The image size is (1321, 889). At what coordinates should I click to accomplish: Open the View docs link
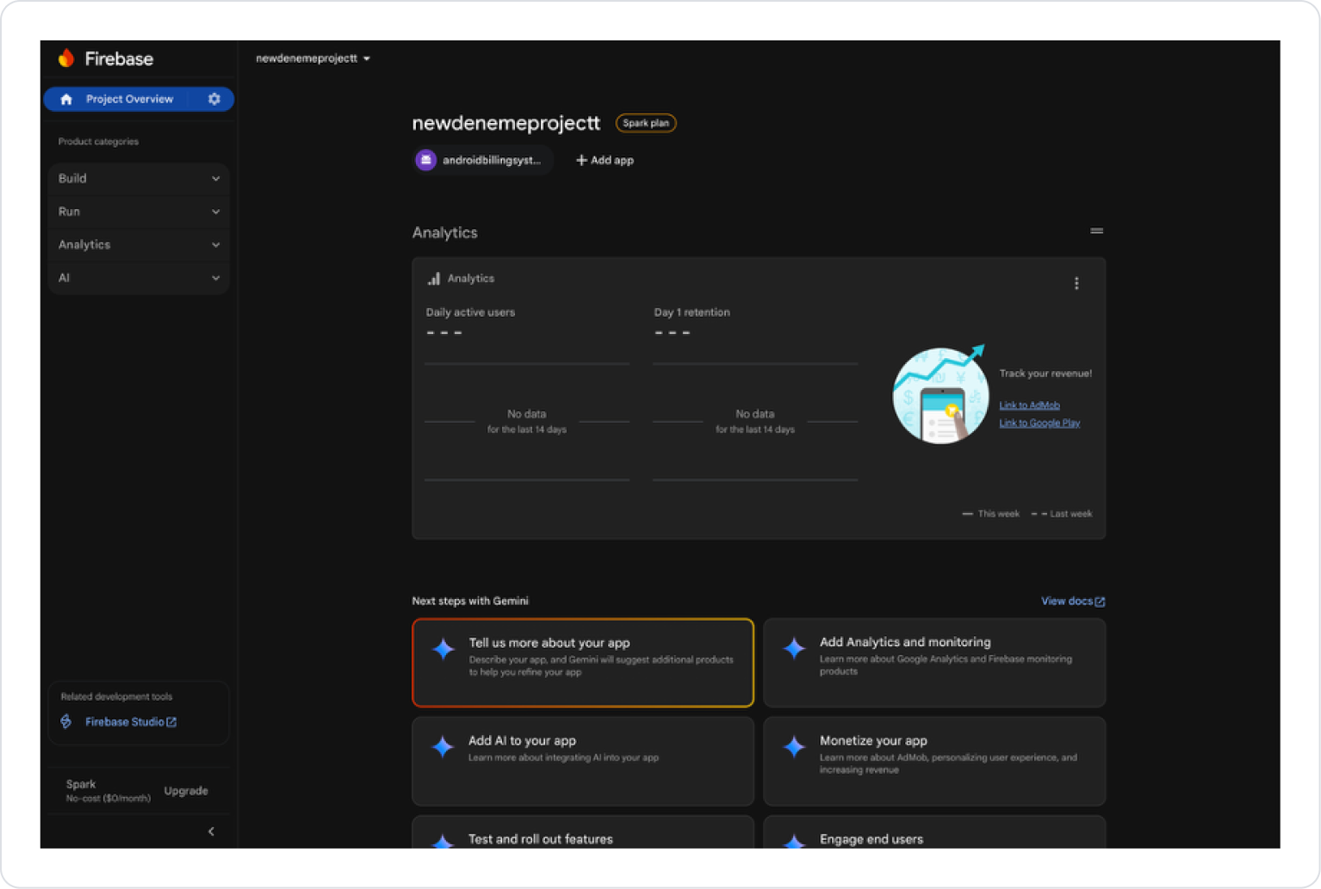(x=1073, y=602)
